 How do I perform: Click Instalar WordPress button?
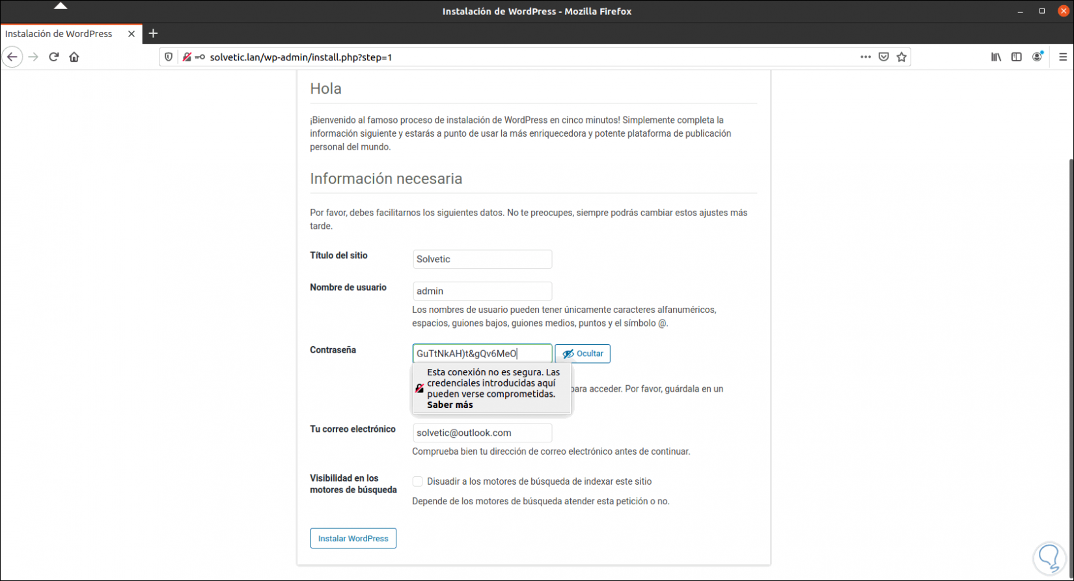(353, 538)
